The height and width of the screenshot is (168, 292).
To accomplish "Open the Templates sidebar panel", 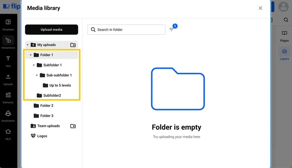I will coord(8,25).
